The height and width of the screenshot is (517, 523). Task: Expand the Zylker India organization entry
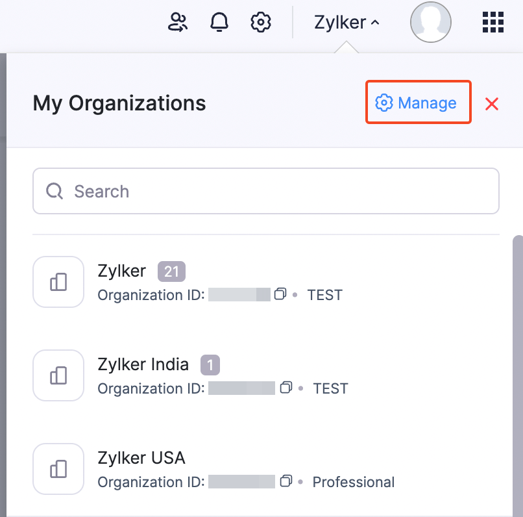tap(143, 364)
